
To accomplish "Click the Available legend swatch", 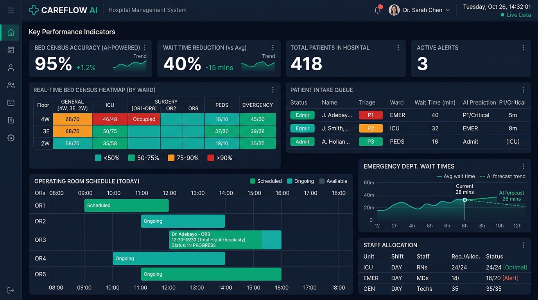I will (322, 181).
